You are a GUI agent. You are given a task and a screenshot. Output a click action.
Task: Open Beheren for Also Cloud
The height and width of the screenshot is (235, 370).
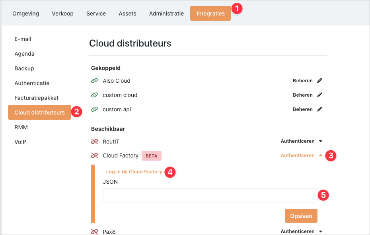click(x=303, y=81)
